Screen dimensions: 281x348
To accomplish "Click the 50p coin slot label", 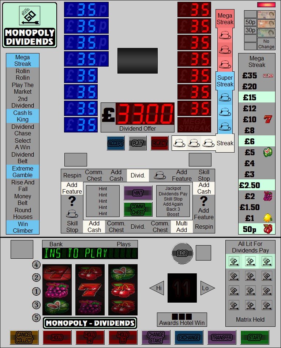I will [x=250, y=22].
